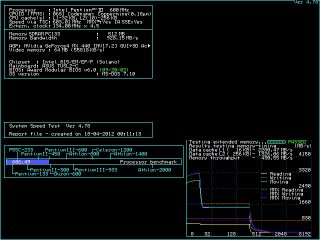Click the 128 x-axis label on the graph
Screen dimensions: 320x240
pyautogui.click(x=231, y=234)
